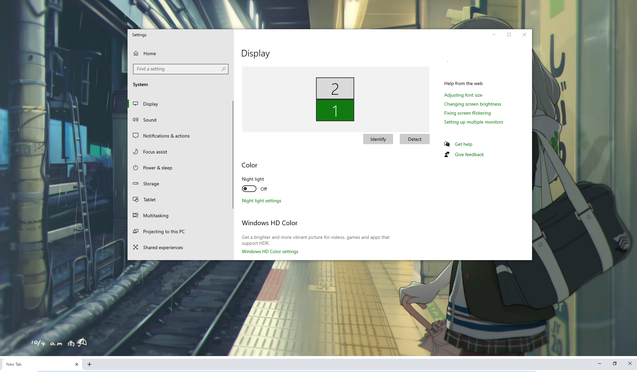Minimize the browser window at bottom
This screenshot has width=637, height=372.
[599, 363]
